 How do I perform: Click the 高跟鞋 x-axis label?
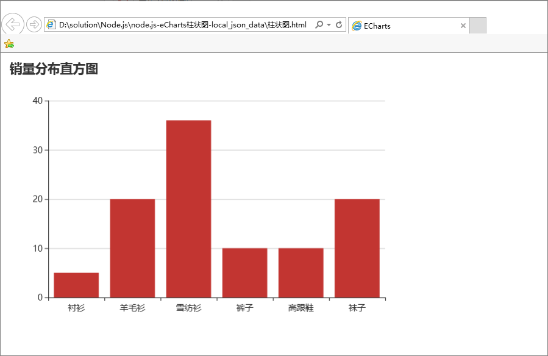(301, 308)
